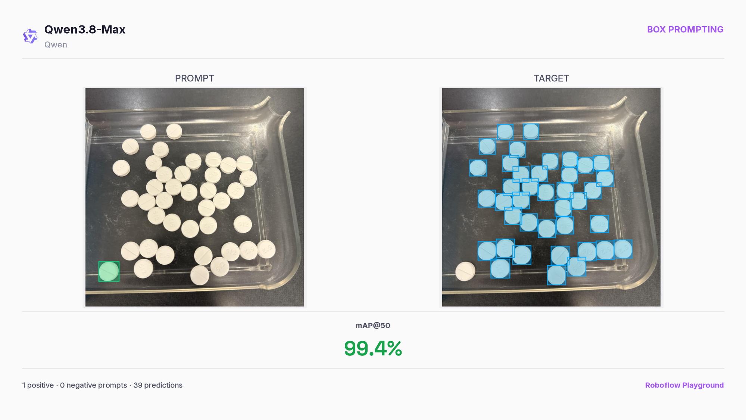The width and height of the screenshot is (746, 420).
Task: Open the TARGET image thumbnail
Action: pyautogui.click(x=551, y=197)
